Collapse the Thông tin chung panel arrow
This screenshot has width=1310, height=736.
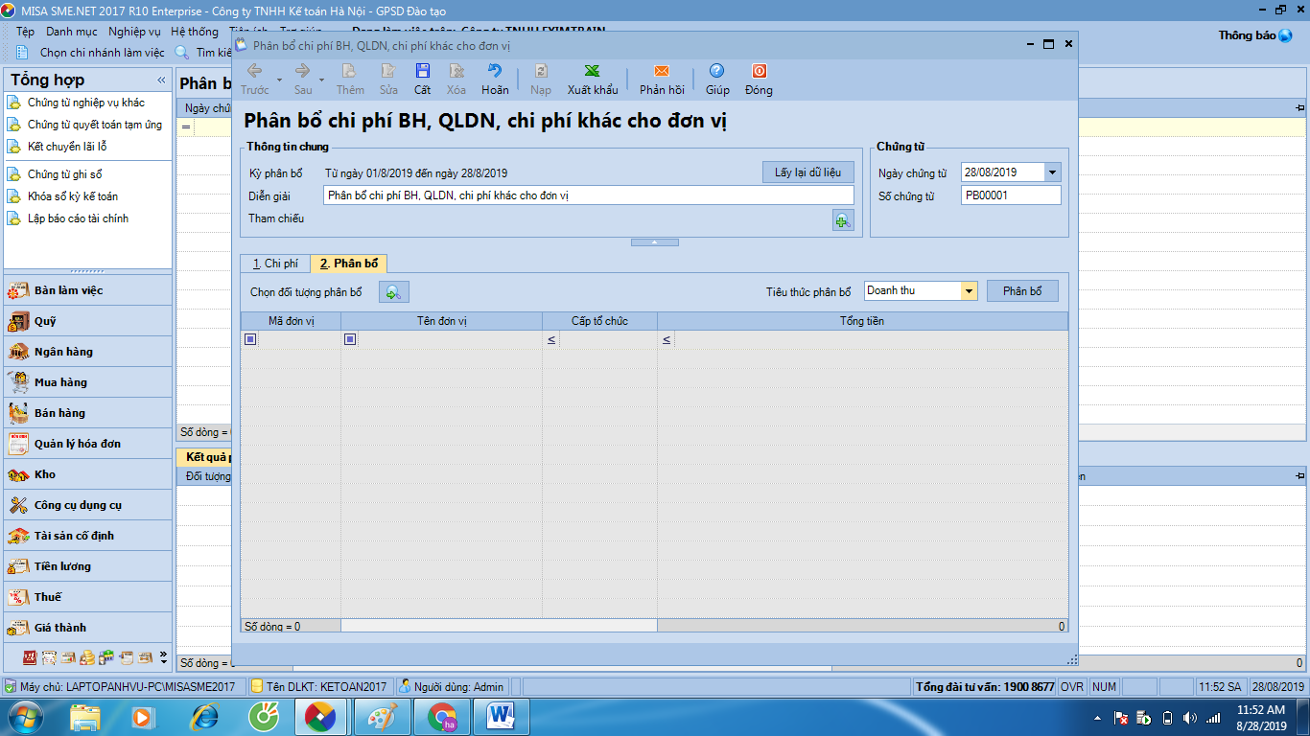click(x=655, y=242)
